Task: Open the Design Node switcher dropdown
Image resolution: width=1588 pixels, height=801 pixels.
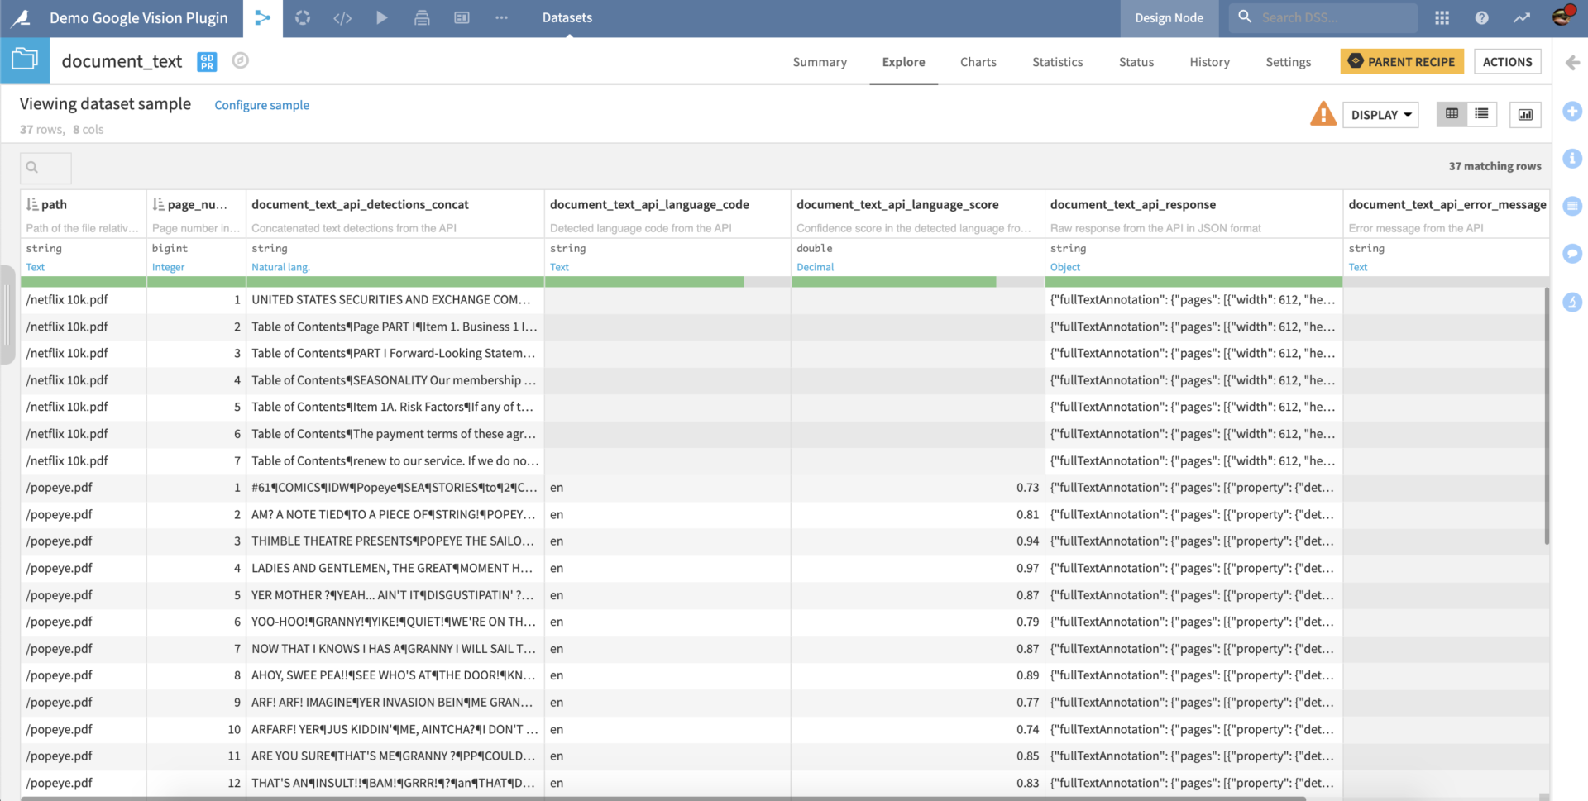Action: [x=1169, y=17]
